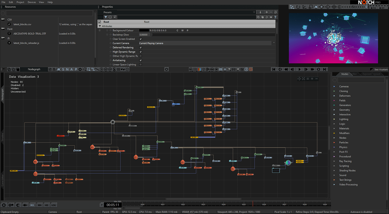The width and height of the screenshot is (389, 214).
Task: Toggle the S snap button in nodegraph toolbar
Action: (63, 69)
